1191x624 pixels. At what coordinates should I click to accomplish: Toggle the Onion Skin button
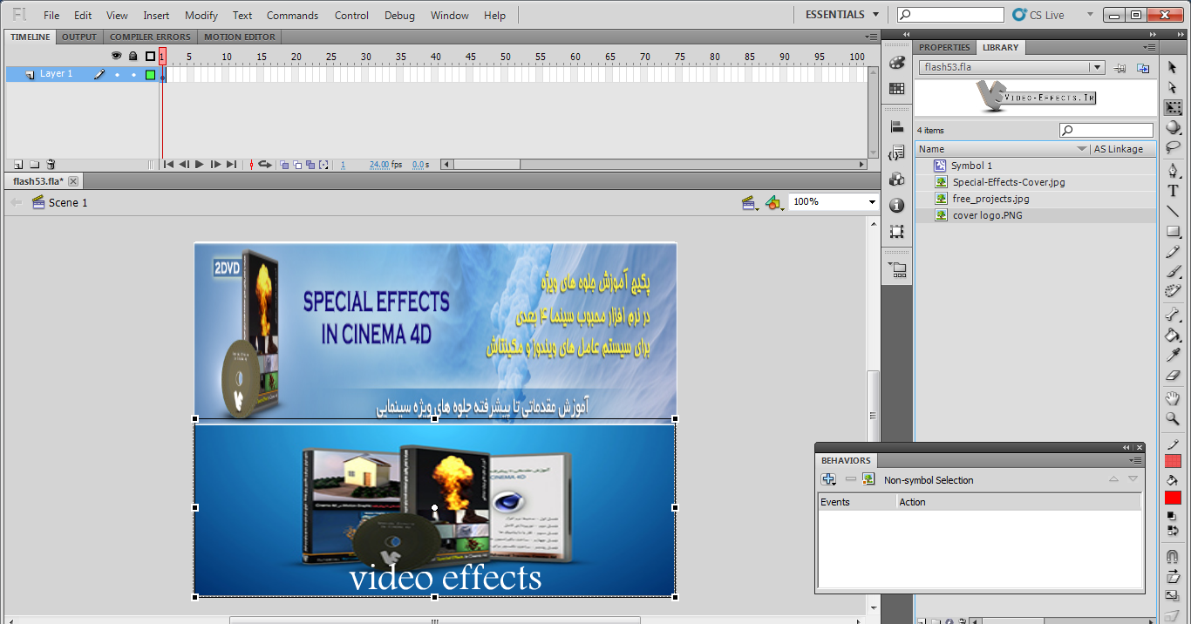pyautogui.click(x=285, y=165)
